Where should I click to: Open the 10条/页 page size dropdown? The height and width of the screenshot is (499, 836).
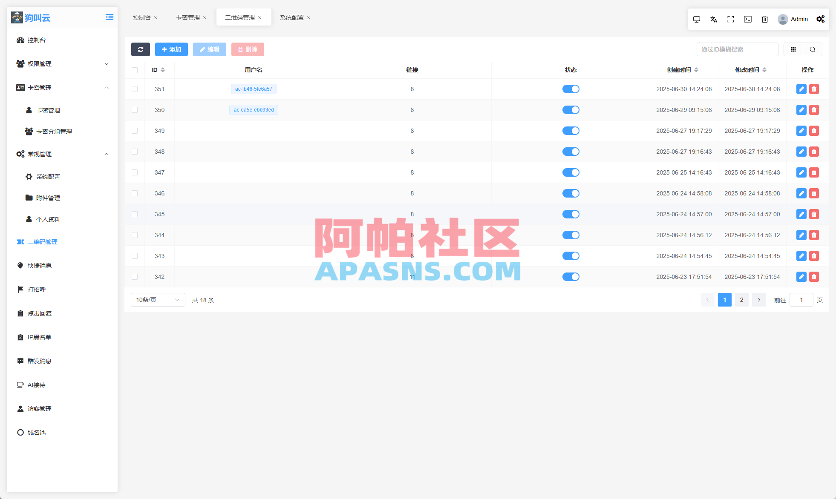tap(158, 300)
